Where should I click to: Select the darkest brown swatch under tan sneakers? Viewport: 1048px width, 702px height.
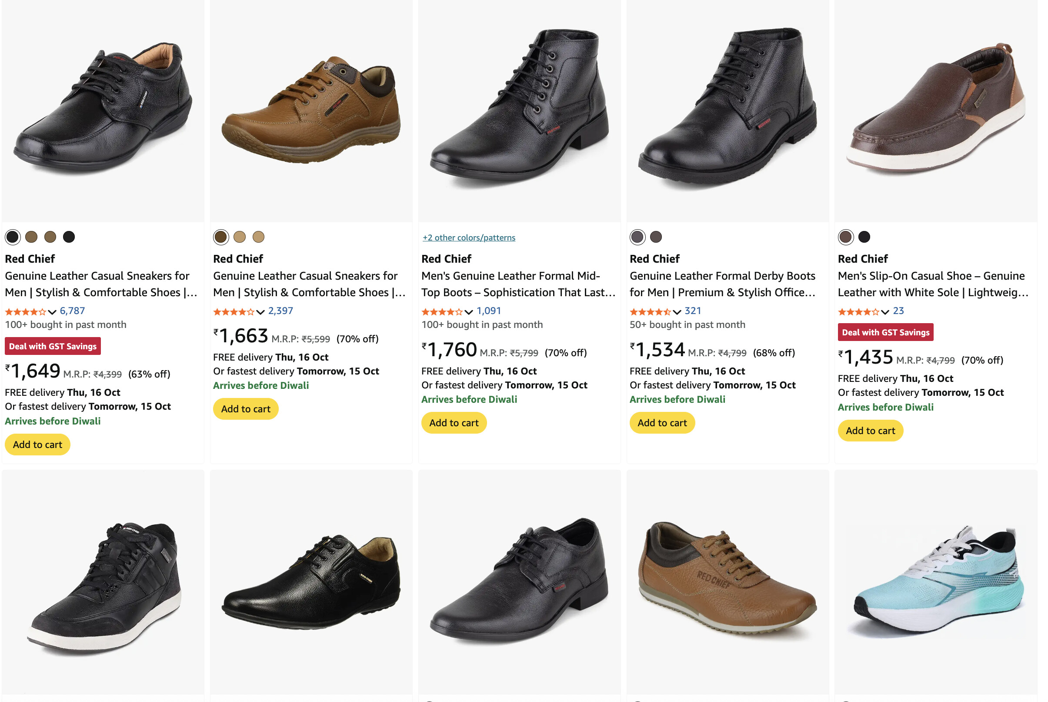pyautogui.click(x=220, y=237)
